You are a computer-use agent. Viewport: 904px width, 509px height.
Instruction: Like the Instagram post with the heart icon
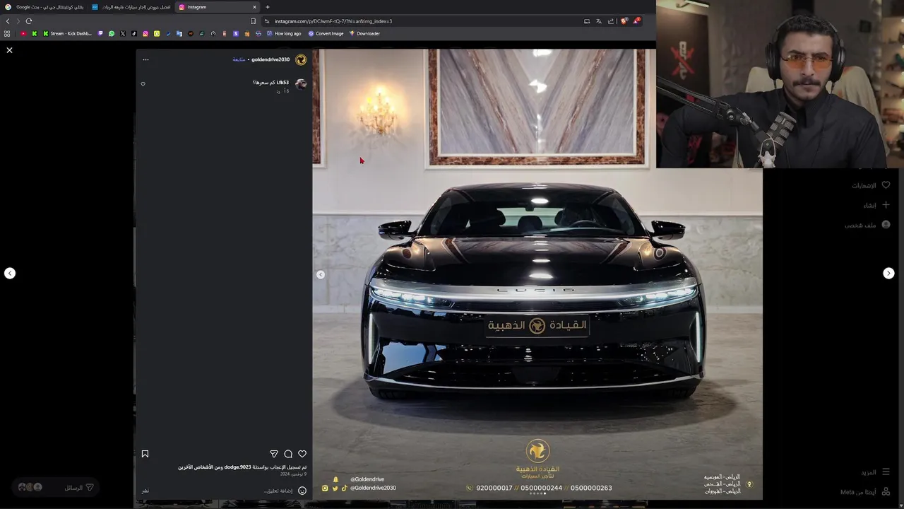pos(302,454)
